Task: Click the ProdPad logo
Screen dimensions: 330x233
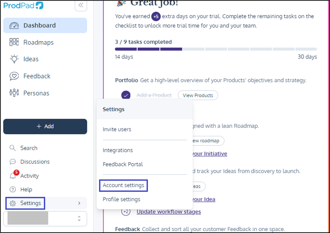Action: (23, 5)
